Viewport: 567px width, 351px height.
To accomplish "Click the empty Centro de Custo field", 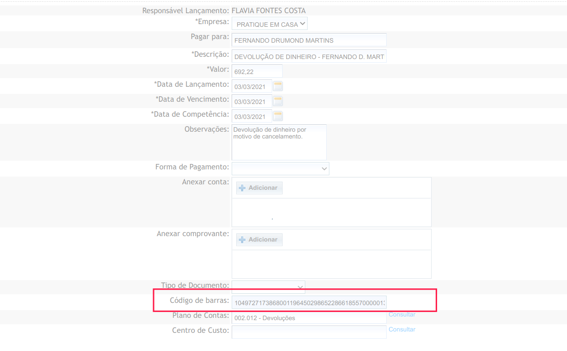I will (309, 332).
